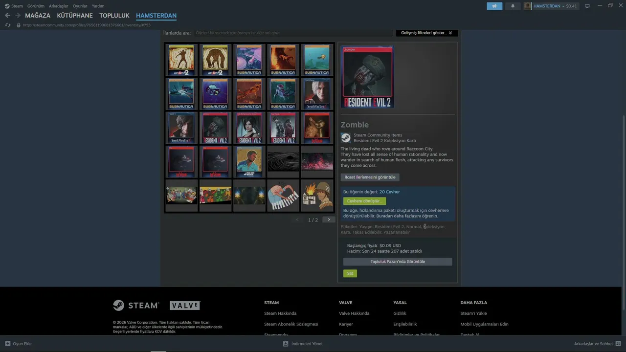Go forward with the right navigation arrow

click(18, 16)
